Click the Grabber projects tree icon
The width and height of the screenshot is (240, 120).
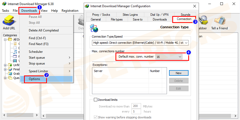10,74
